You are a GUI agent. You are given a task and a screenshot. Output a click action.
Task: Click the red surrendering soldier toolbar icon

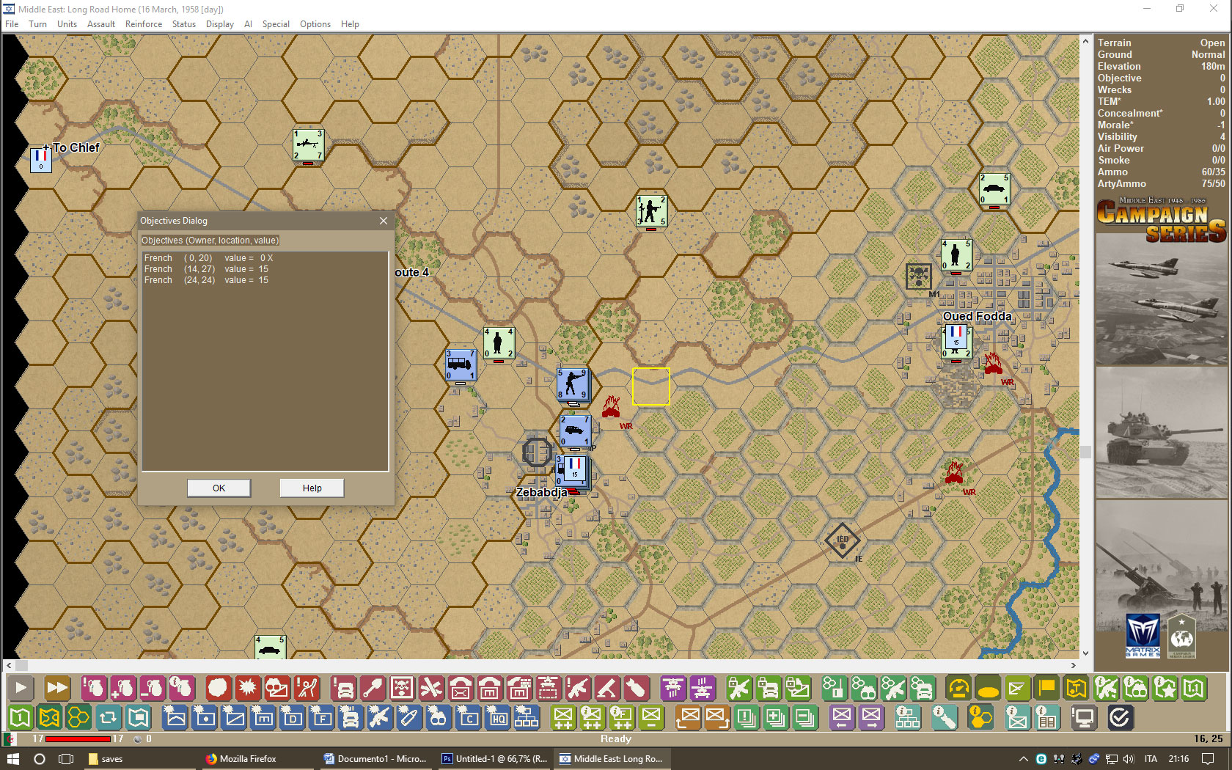(x=307, y=688)
